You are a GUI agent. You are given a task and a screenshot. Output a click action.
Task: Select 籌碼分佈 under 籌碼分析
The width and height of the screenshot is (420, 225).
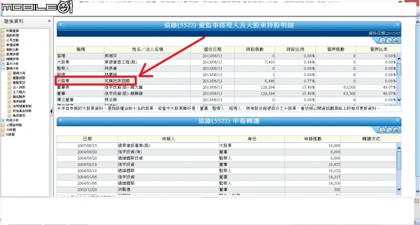(x=19, y=73)
